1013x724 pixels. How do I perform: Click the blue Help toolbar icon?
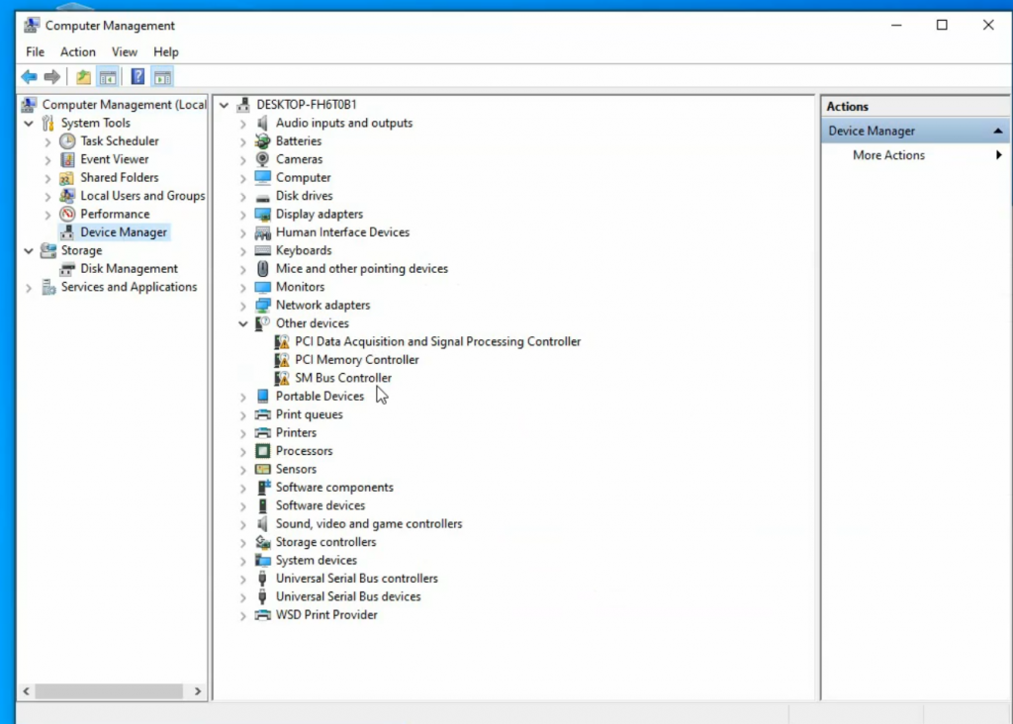tap(138, 77)
